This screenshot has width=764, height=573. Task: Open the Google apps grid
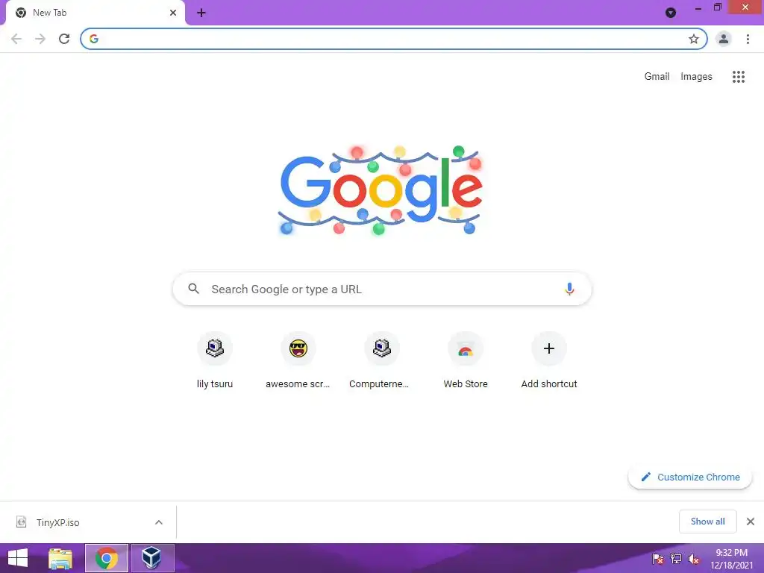click(x=738, y=77)
